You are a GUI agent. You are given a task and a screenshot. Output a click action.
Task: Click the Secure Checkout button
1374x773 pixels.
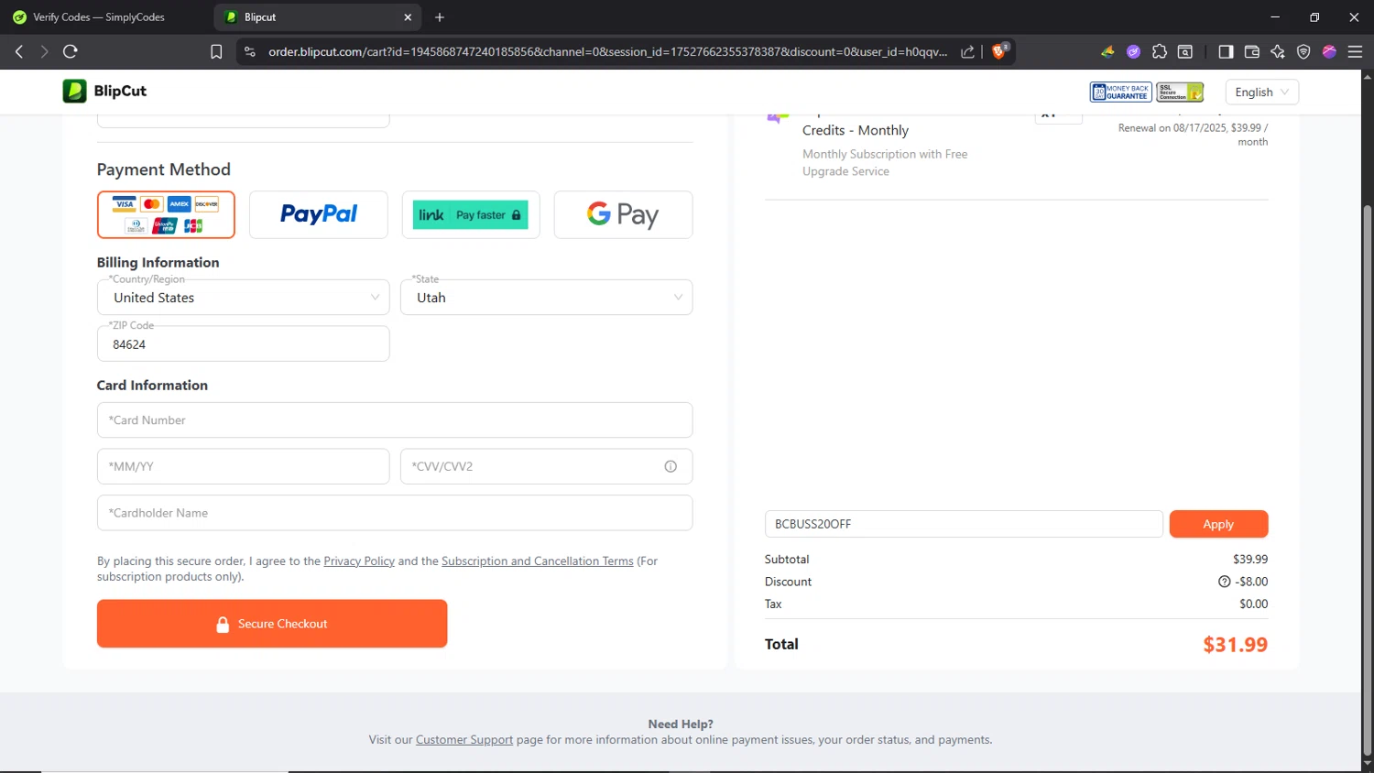272,624
